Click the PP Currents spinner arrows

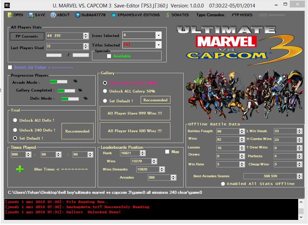click(86, 36)
